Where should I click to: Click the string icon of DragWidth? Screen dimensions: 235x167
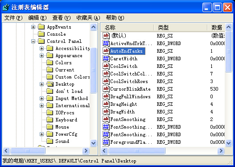pyautogui.click(x=106, y=112)
